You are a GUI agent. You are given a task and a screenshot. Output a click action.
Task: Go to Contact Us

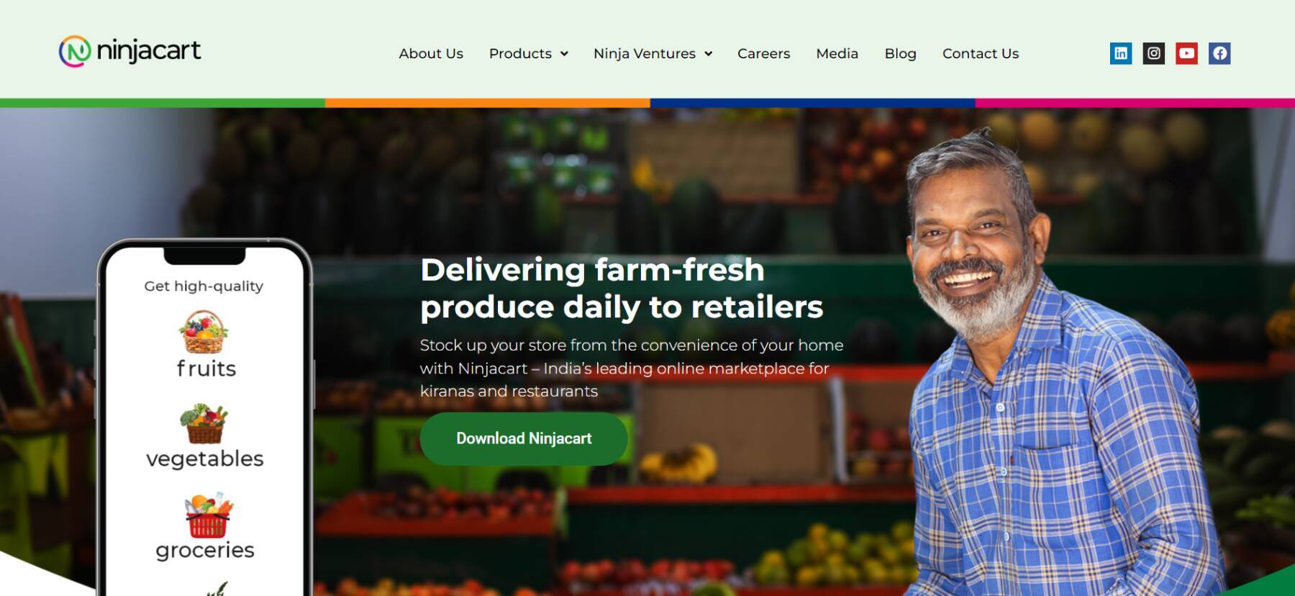click(x=981, y=54)
